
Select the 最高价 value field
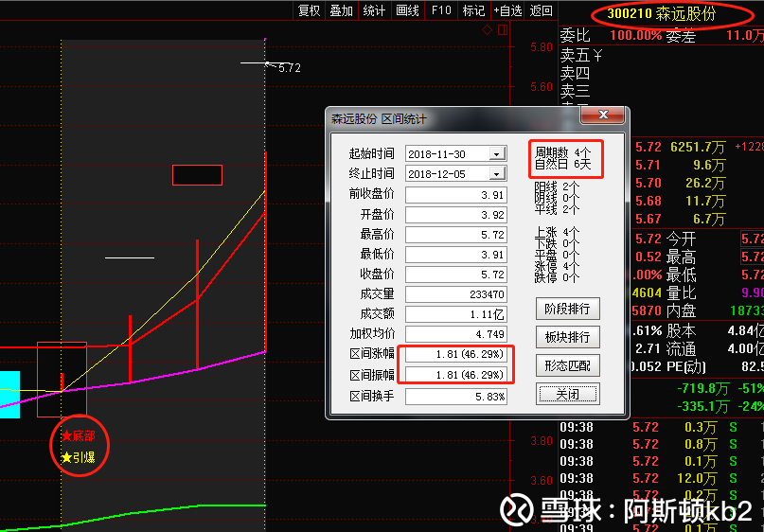point(456,235)
